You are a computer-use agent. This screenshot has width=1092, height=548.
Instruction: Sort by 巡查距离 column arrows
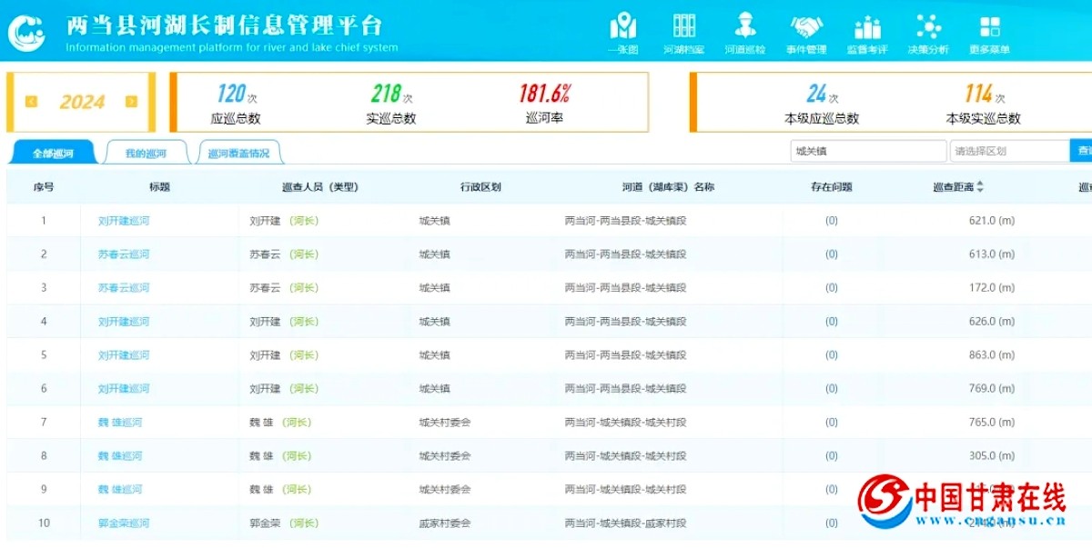click(x=980, y=187)
